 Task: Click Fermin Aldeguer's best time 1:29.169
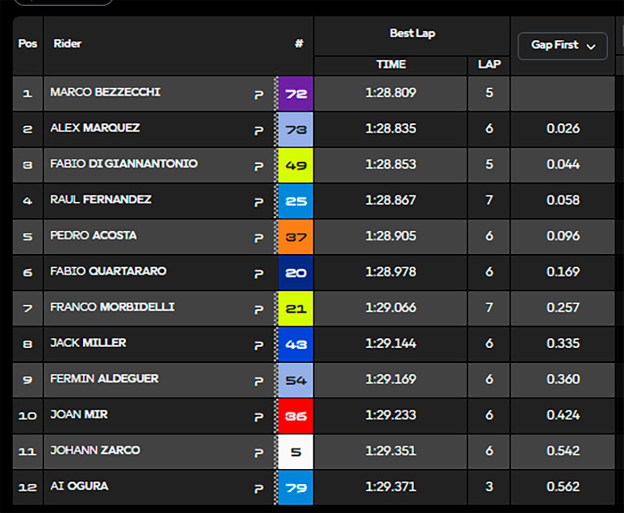391,379
